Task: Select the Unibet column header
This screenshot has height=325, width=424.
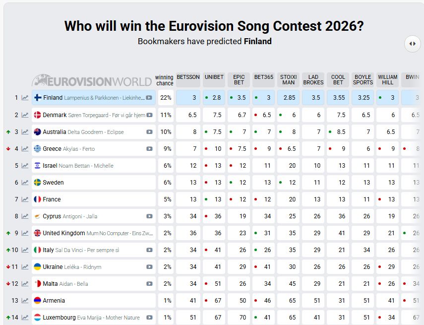Action: coord(214,77)
